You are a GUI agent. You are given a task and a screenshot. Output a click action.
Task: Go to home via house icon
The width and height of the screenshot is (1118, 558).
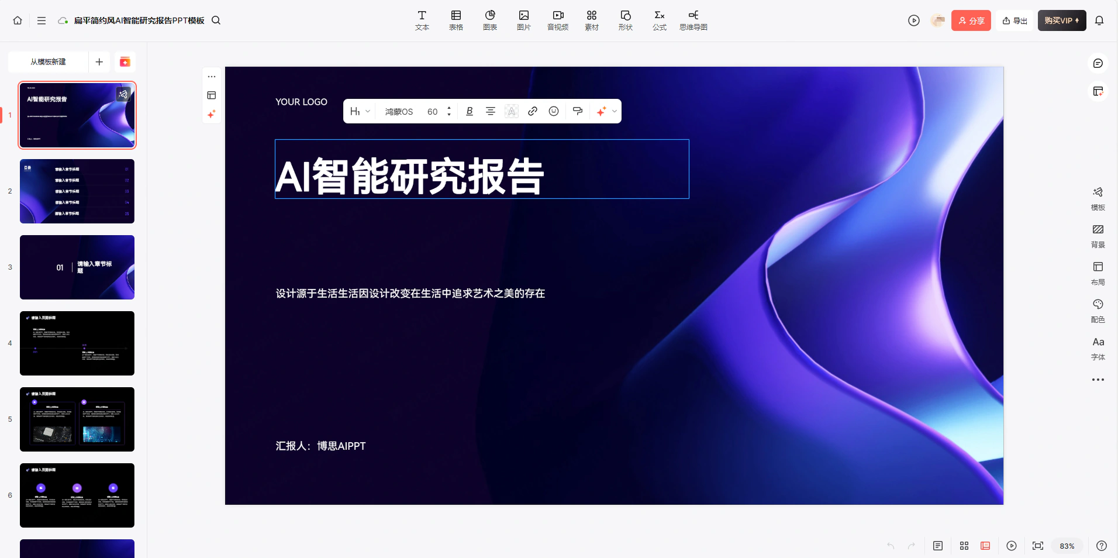coord(18,20)
